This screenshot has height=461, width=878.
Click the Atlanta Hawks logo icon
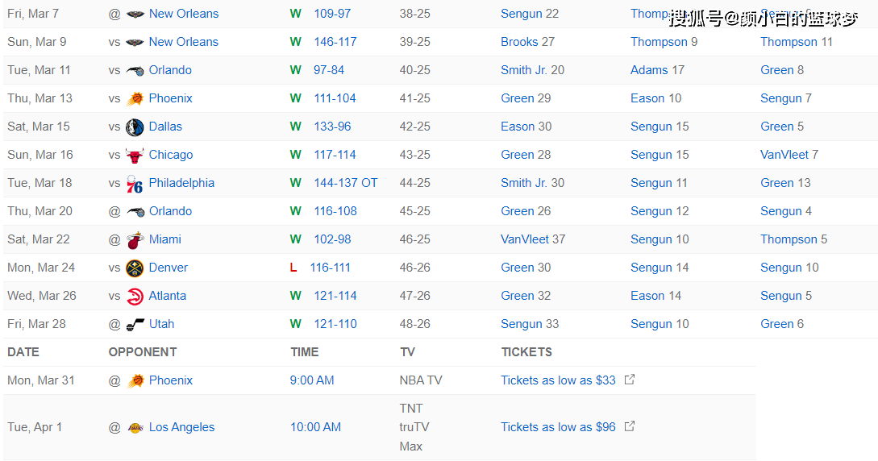pyautogui.click(x=135, y=296)
